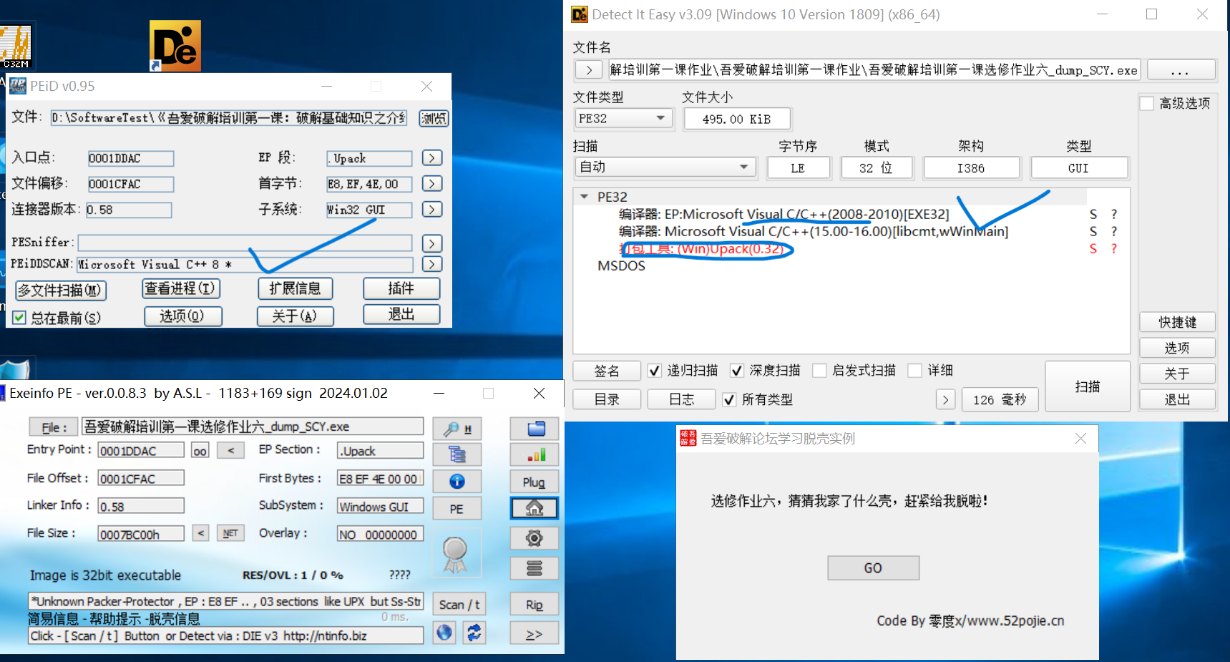Click 多文件扫描 button in PEiD
Screen dimensions: 1230x662
tap(61, 290)
